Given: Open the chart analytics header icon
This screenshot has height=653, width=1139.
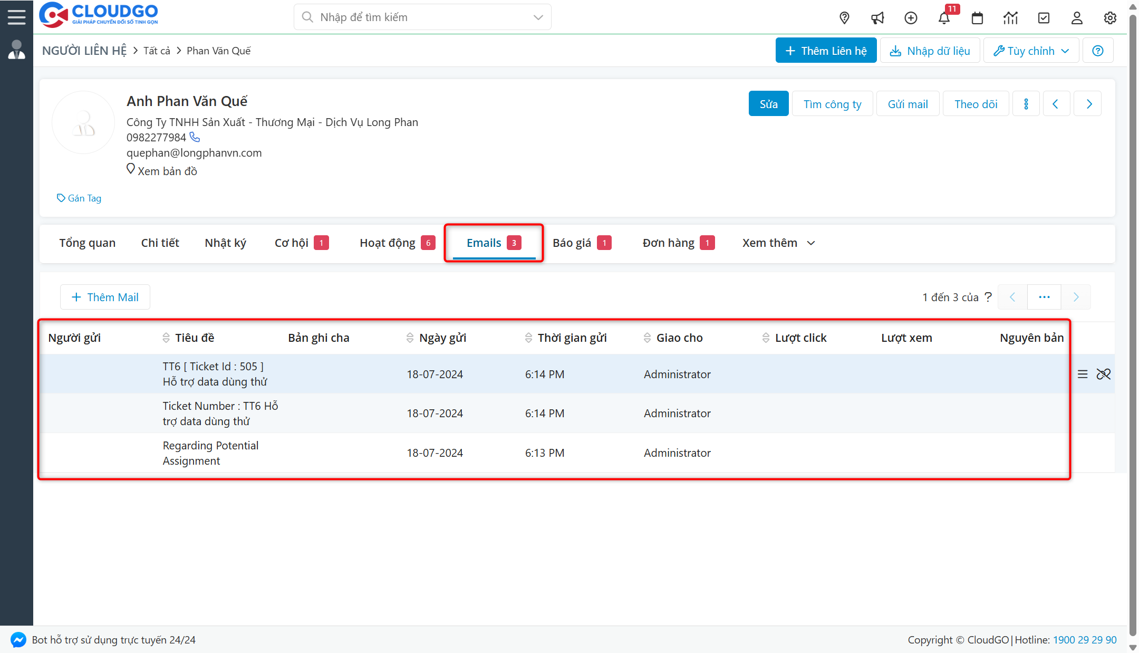Looking at the screenshot, I should click(x=1010, y=18).
